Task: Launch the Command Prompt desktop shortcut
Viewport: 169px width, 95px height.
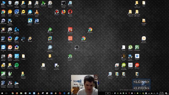Action: click(x=63, y=4)
